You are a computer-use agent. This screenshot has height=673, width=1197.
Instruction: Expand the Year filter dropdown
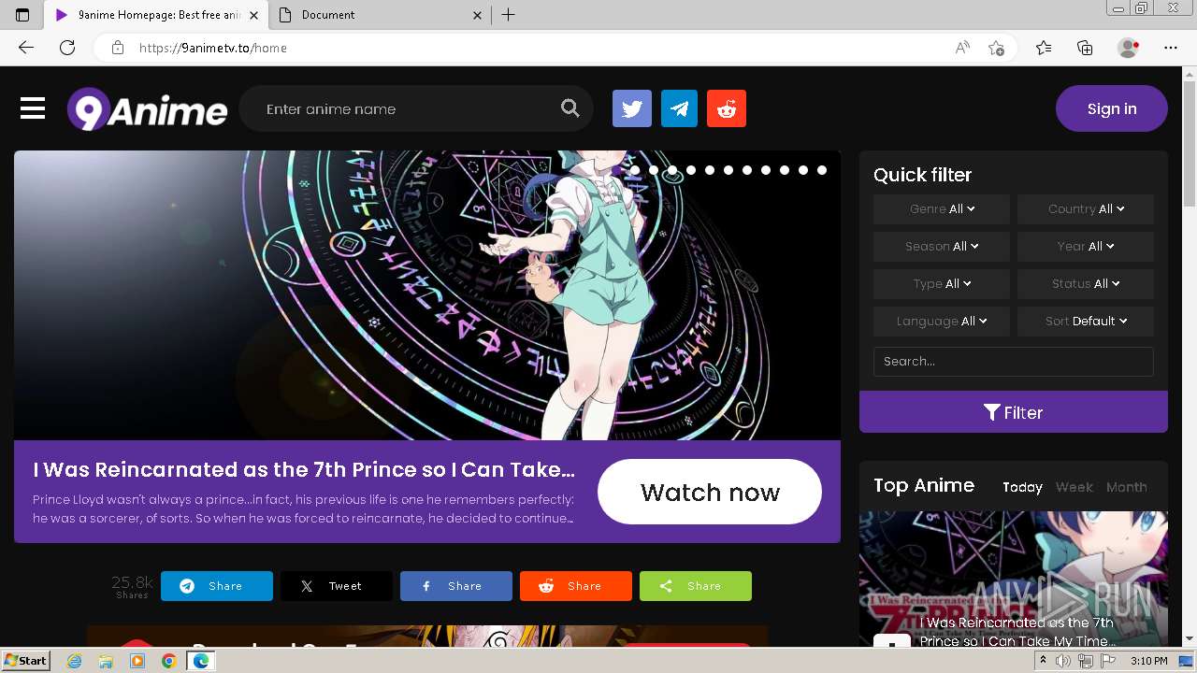pyautogui.click(x=1086, y=247)
